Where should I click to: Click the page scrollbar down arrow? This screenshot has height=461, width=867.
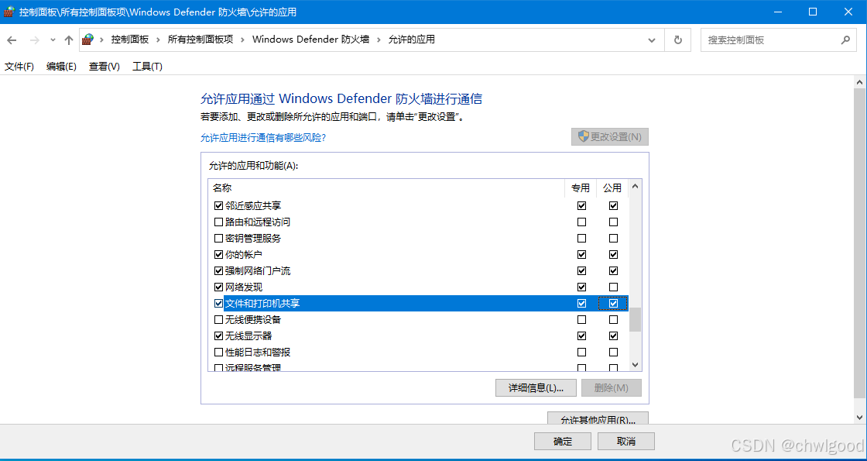[x=860, y=418]
